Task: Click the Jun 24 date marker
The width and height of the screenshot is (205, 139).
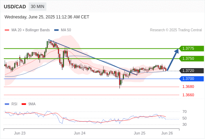Action: 80,133
